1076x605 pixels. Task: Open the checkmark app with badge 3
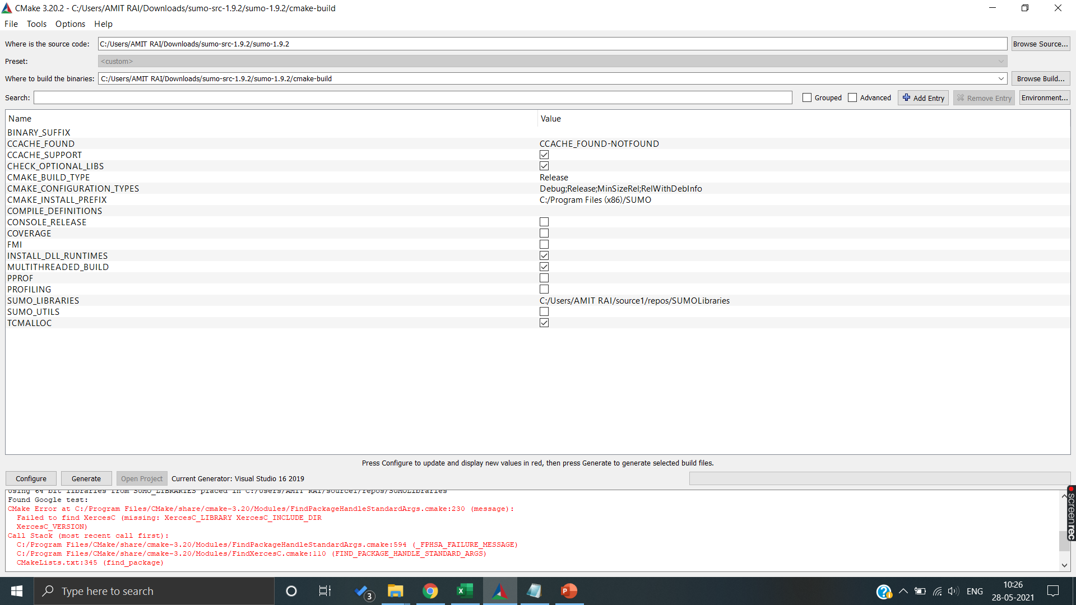[x=364, y=592]
